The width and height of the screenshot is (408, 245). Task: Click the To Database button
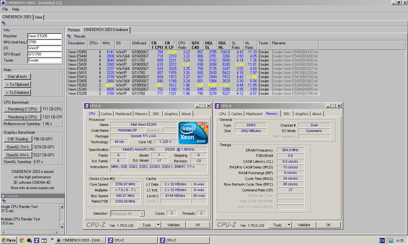point(17,93)
